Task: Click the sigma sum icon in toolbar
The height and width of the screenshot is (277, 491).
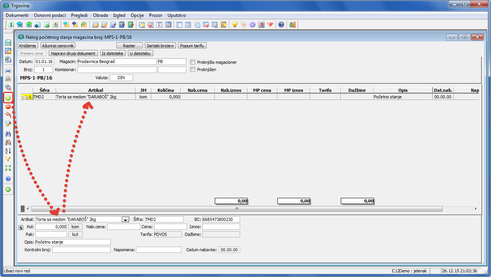Action: coord(159,25)
